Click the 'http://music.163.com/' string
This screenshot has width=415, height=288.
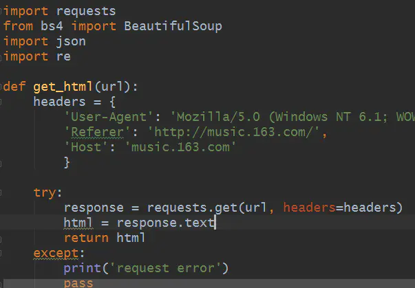pyautogui.click(x=233, y=132)
